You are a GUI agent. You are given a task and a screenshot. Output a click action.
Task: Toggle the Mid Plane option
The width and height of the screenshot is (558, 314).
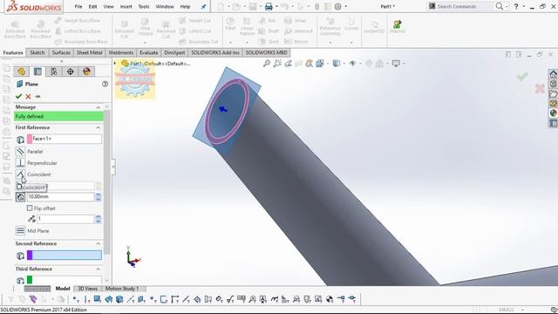click(20, 230)
